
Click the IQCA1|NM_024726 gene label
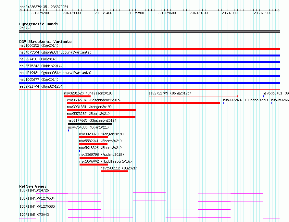coord(34,190)
